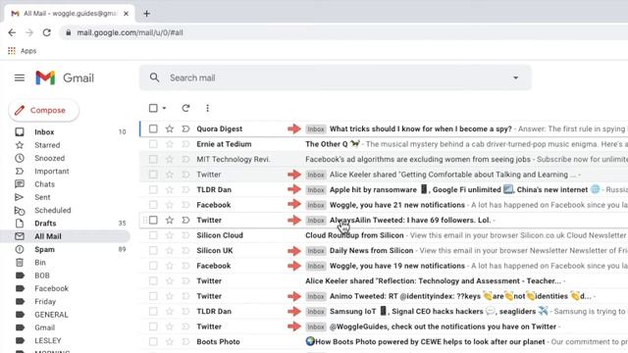Show search options dropdown arrow
The height and width of the screenshot is (353, 628).
[x=515, y=77]
